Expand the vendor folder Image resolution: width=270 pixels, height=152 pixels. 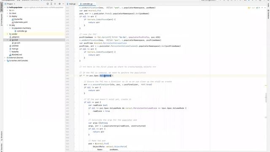point(8,34)
